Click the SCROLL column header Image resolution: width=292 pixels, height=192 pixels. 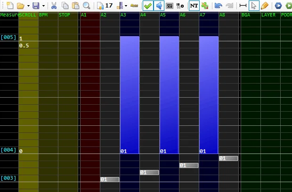coord(28,15)
